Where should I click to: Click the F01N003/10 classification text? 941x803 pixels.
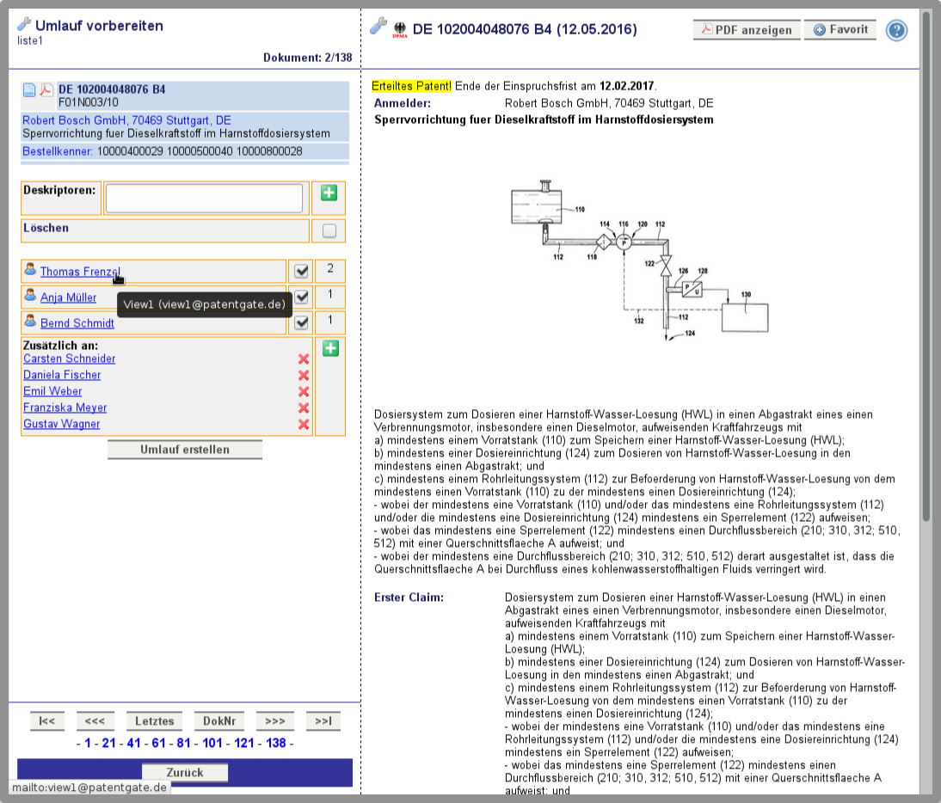[x=89, y=102]
